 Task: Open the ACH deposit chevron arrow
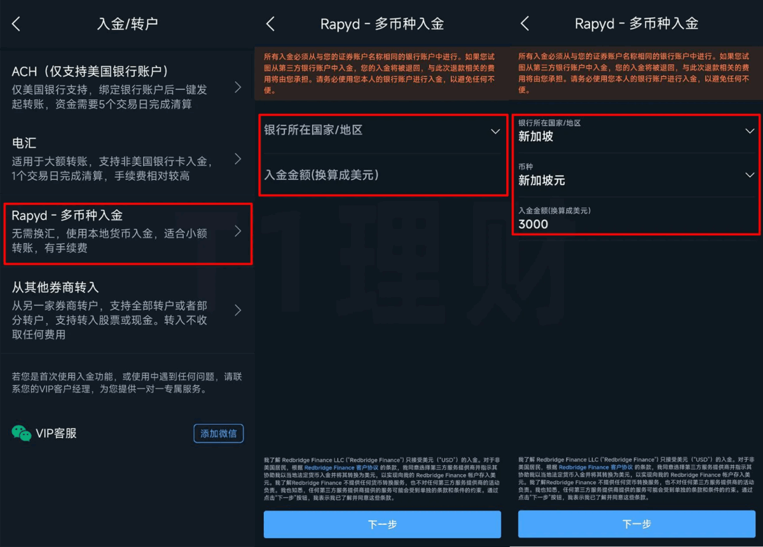coord(238,87)
